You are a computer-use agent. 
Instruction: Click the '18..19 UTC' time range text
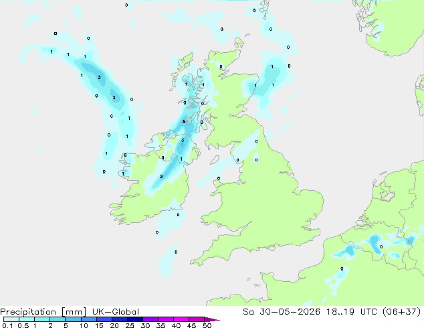point(353,312)
